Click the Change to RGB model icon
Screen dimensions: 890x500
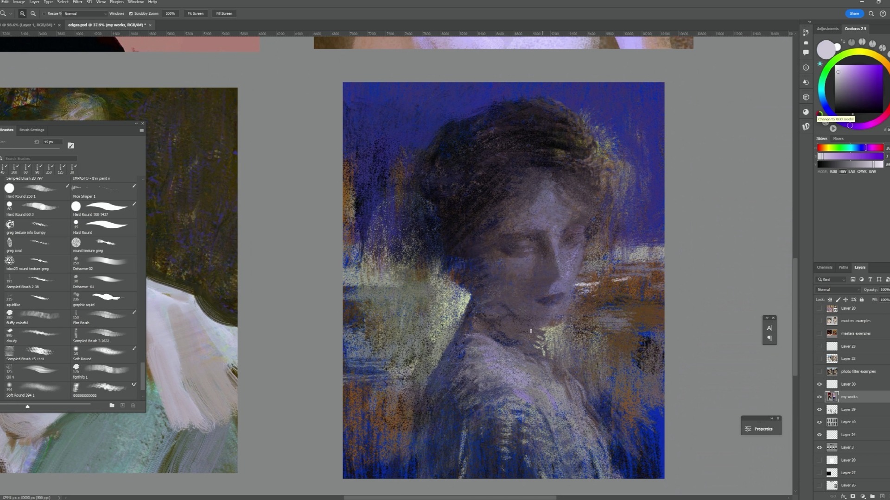(x=820, y=113)
